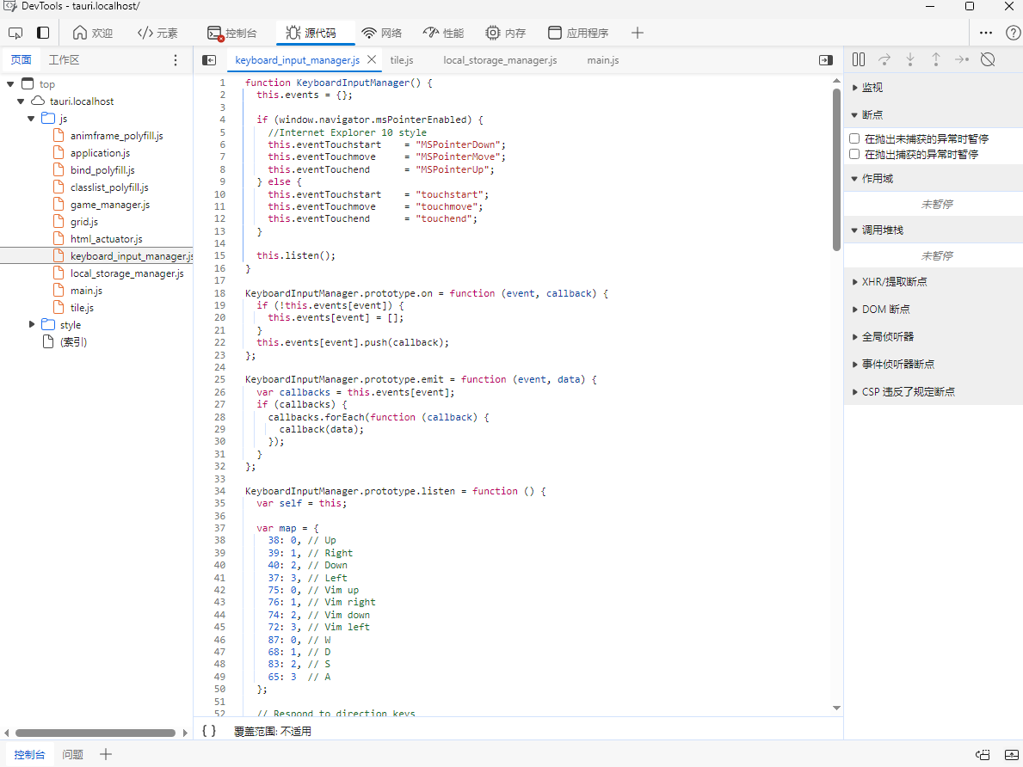Click the code editor vertical scrollbar
This screenshot has height=767, width=1023.
point(836,169)
